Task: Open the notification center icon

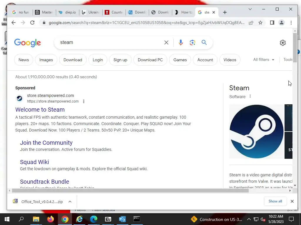Action: [291, 219]
